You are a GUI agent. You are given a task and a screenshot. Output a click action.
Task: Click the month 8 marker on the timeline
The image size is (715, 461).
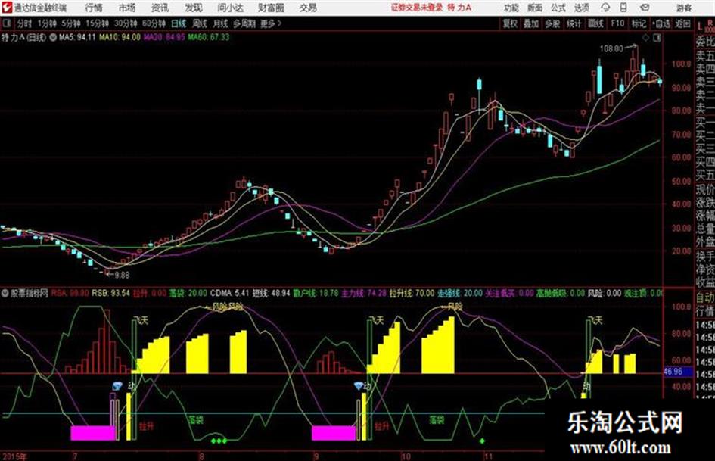pos(201,456)
